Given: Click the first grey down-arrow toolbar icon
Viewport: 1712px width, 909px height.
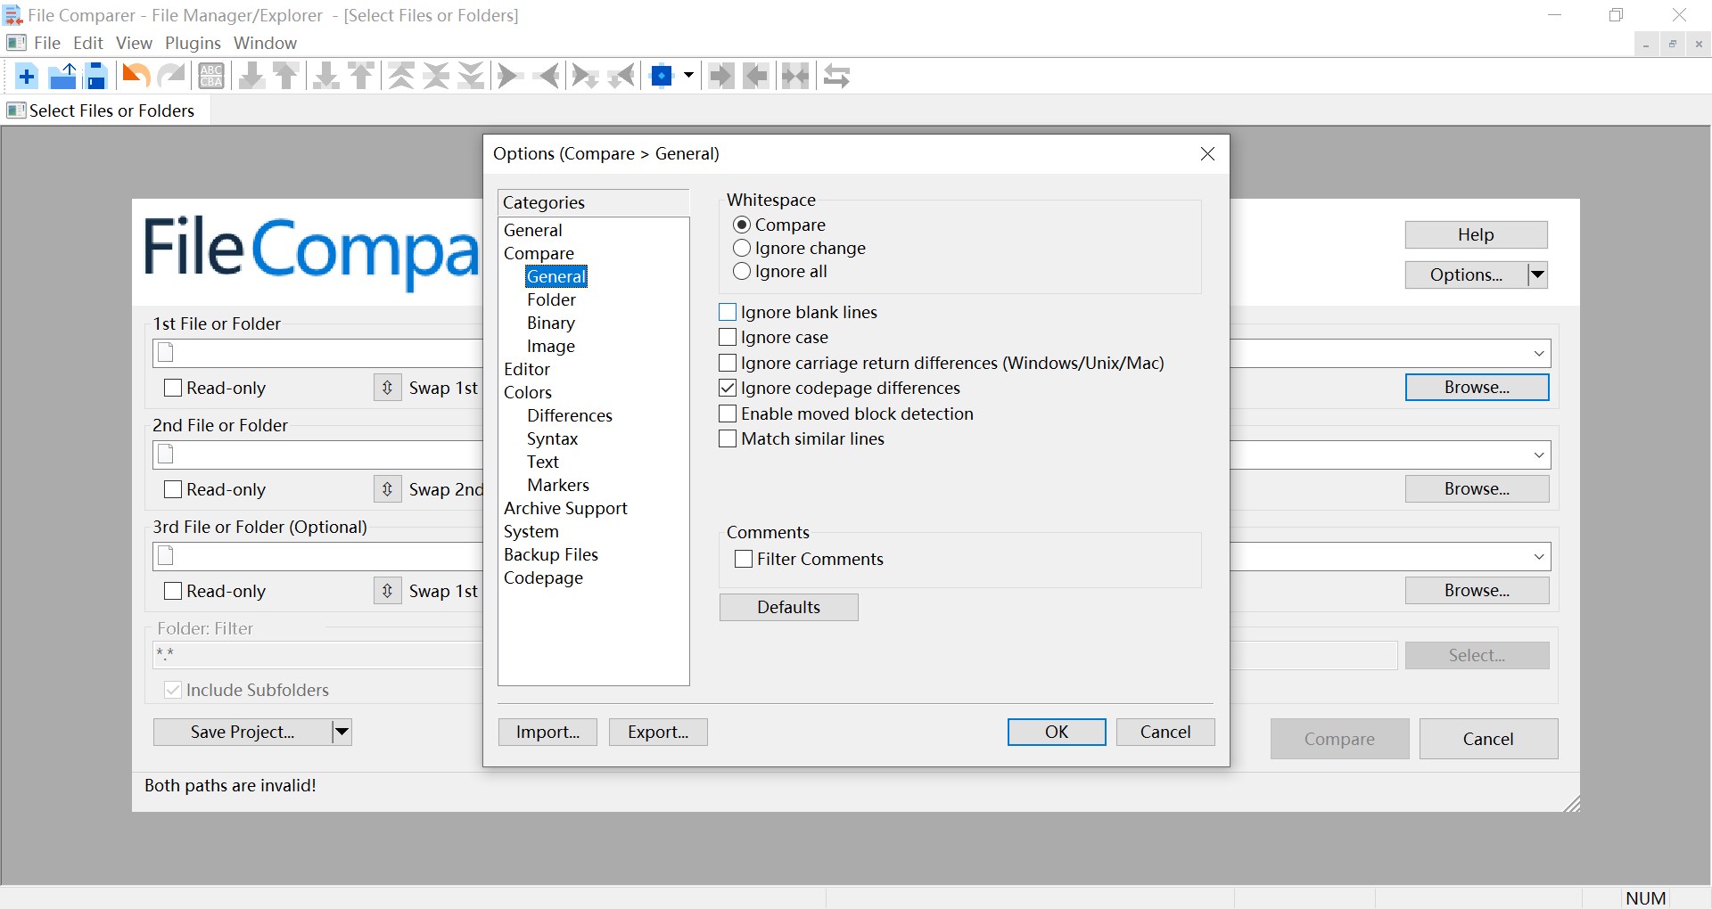Looking at the screenshot, I should click(x=251, y=77).
